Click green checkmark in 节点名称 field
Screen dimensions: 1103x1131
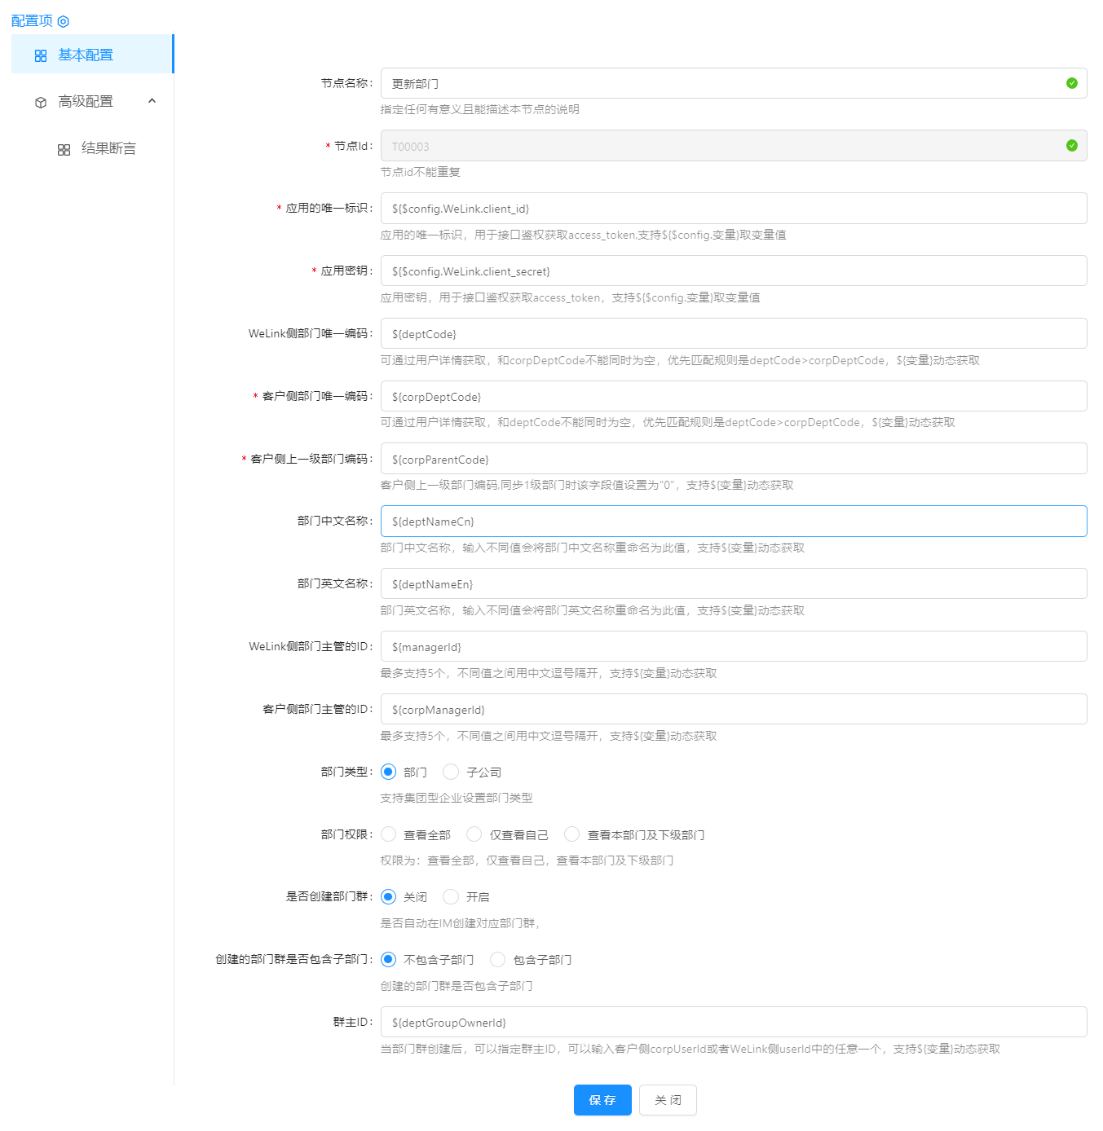tap(1071, 83)
